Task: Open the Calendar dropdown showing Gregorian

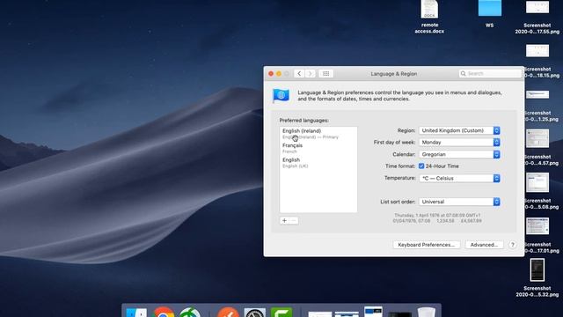Action: tap(459, 154)
